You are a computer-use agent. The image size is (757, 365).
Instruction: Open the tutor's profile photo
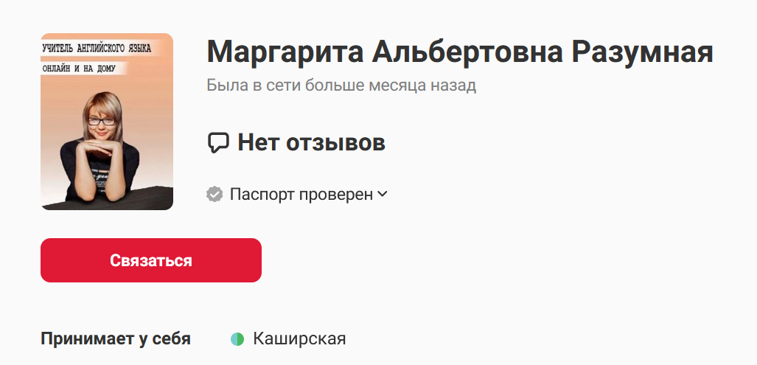107,122
